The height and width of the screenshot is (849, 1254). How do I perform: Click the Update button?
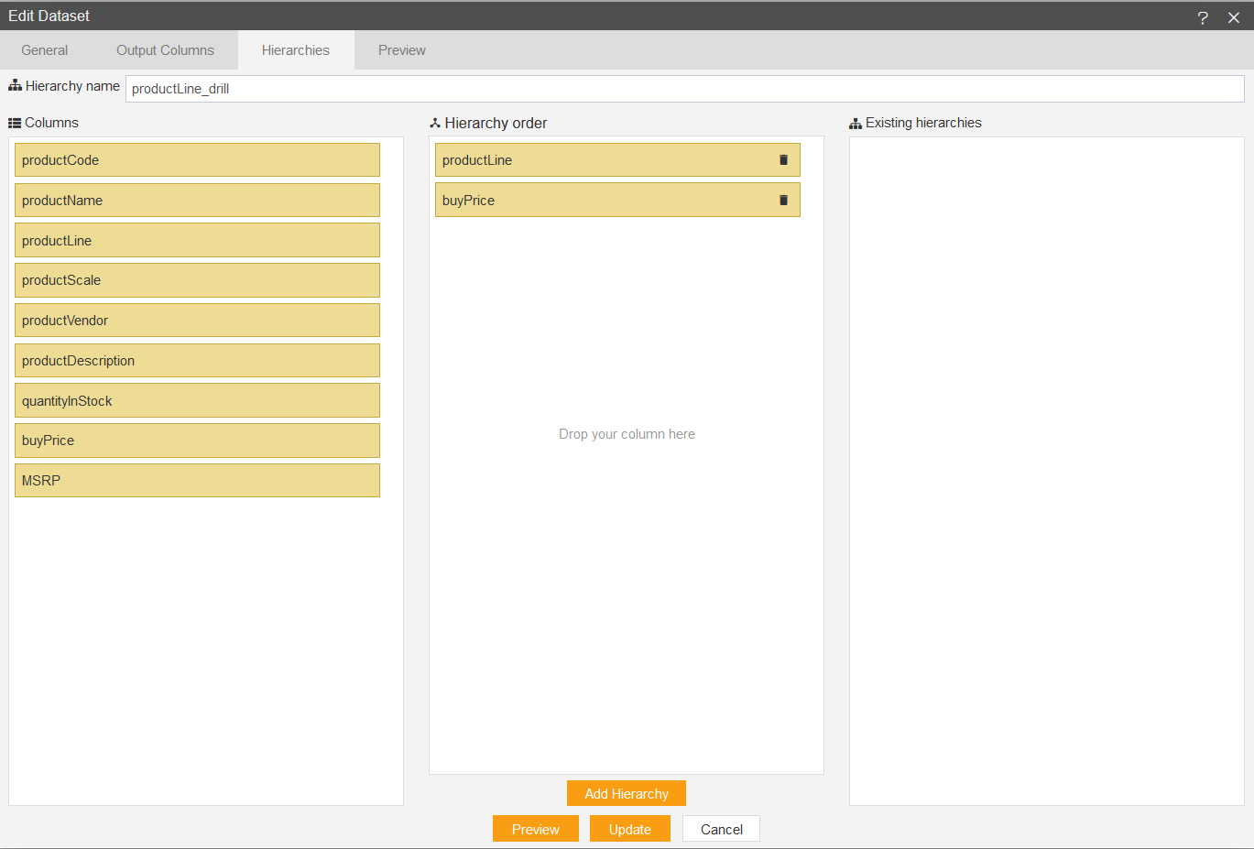(x=630, y=829)
